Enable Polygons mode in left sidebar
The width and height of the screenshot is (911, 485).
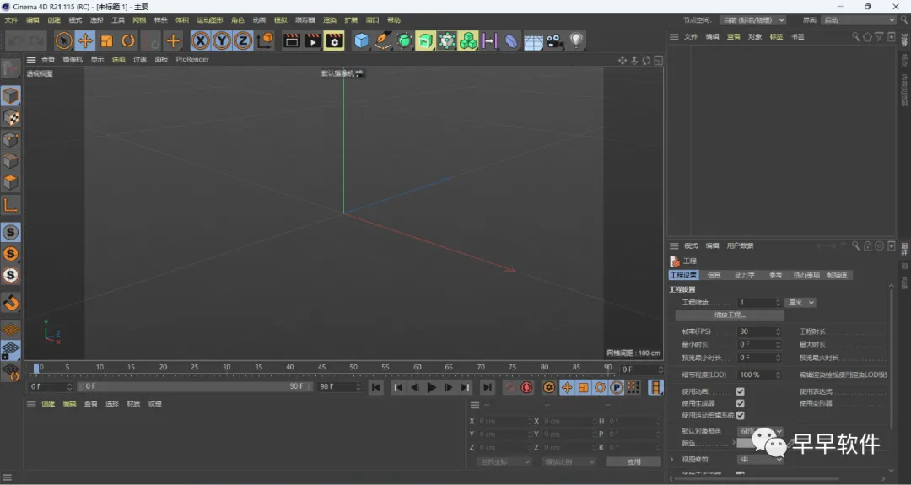click(10, 182)
